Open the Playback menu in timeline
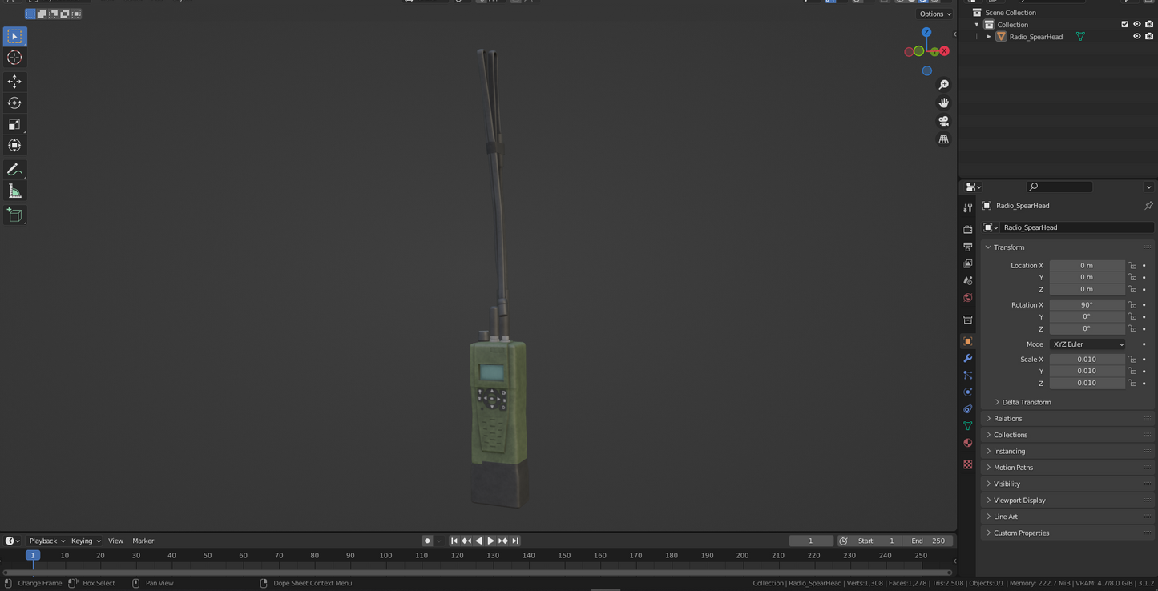Viewport: 1158px width, 591px height. [x=46, y=541]
